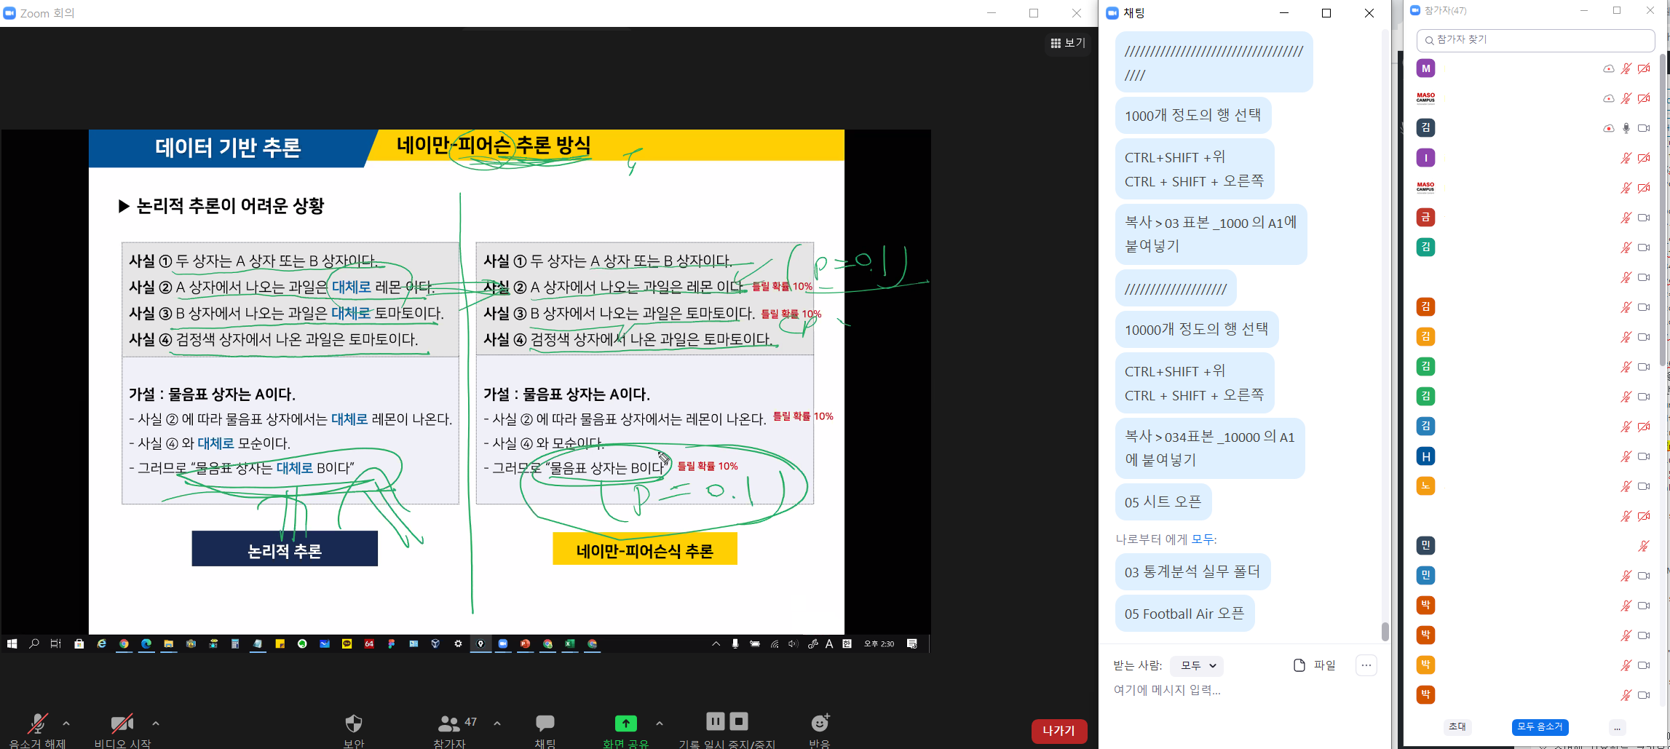
Task: Click the chat panel vertical scrollbar thumb
Action: coord(1385,631)
